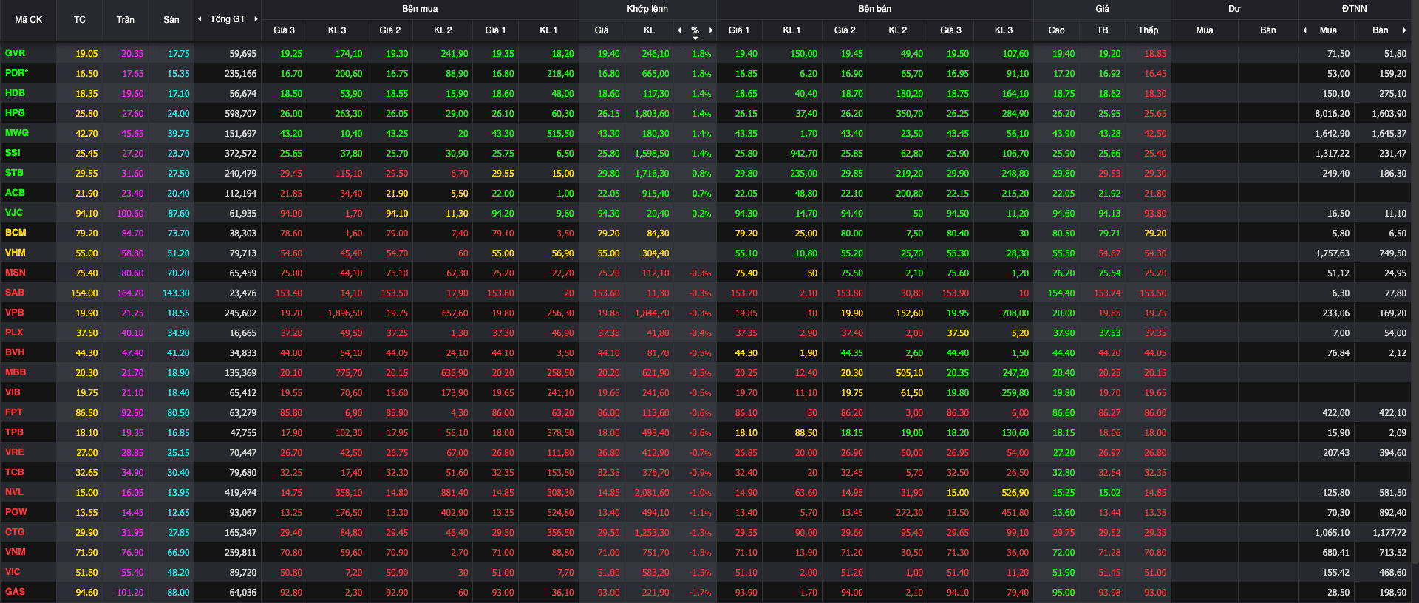Open the VHM stock symbol
Viewport: 1419px width, 603px height.
click(16, 253)
